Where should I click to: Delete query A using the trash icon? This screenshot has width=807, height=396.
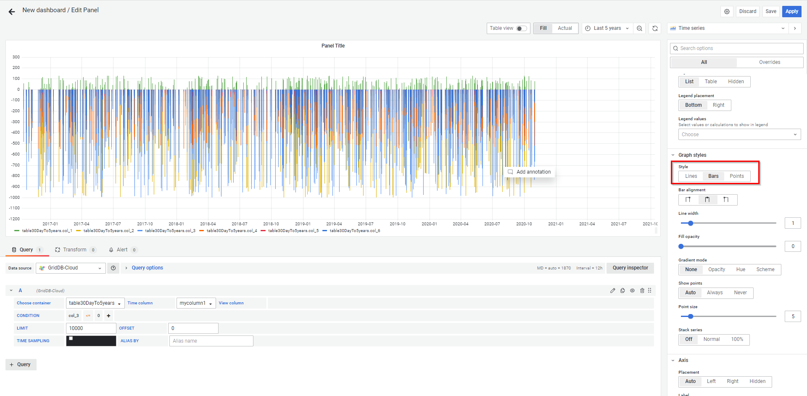[642, 290]
